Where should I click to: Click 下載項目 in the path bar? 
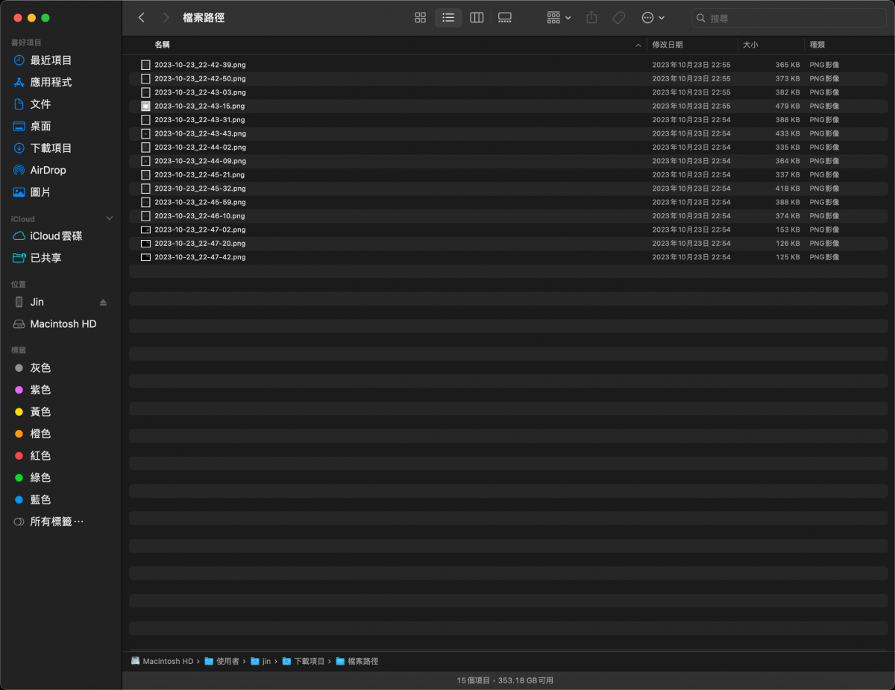click(x=304, y=661)
